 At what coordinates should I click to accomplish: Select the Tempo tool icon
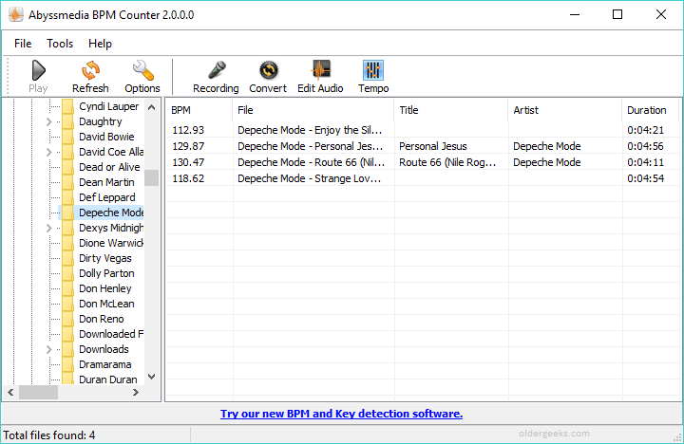point(373,70)
